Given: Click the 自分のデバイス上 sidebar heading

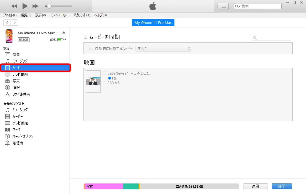Looking at the screenshot, I should click(14, 104).
